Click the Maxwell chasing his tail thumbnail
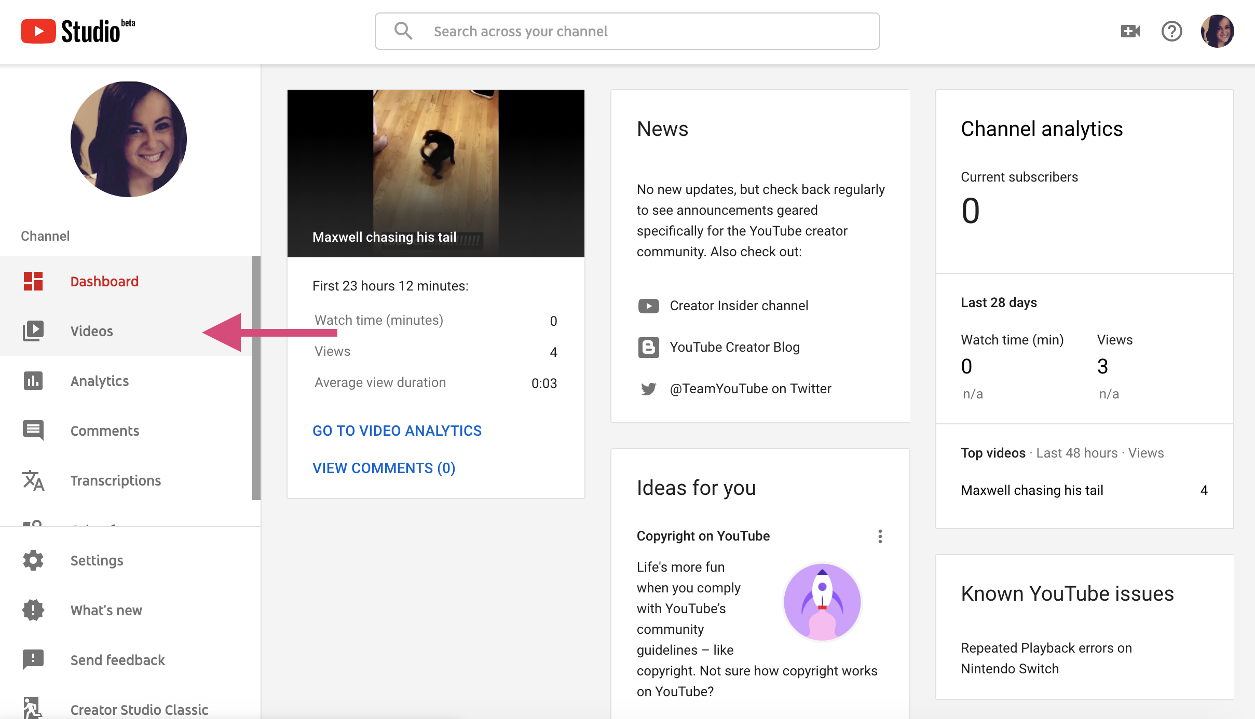 (436, 173)
